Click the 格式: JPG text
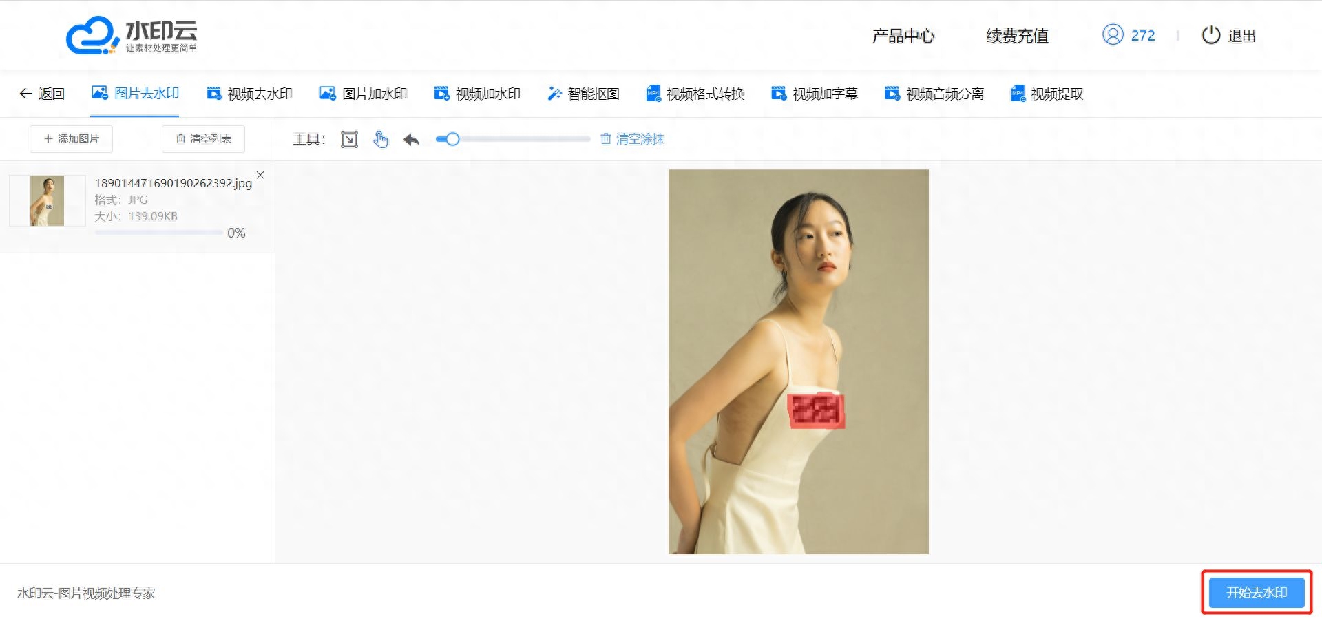This screenshot has height=621, width=1322. point(121,200)
